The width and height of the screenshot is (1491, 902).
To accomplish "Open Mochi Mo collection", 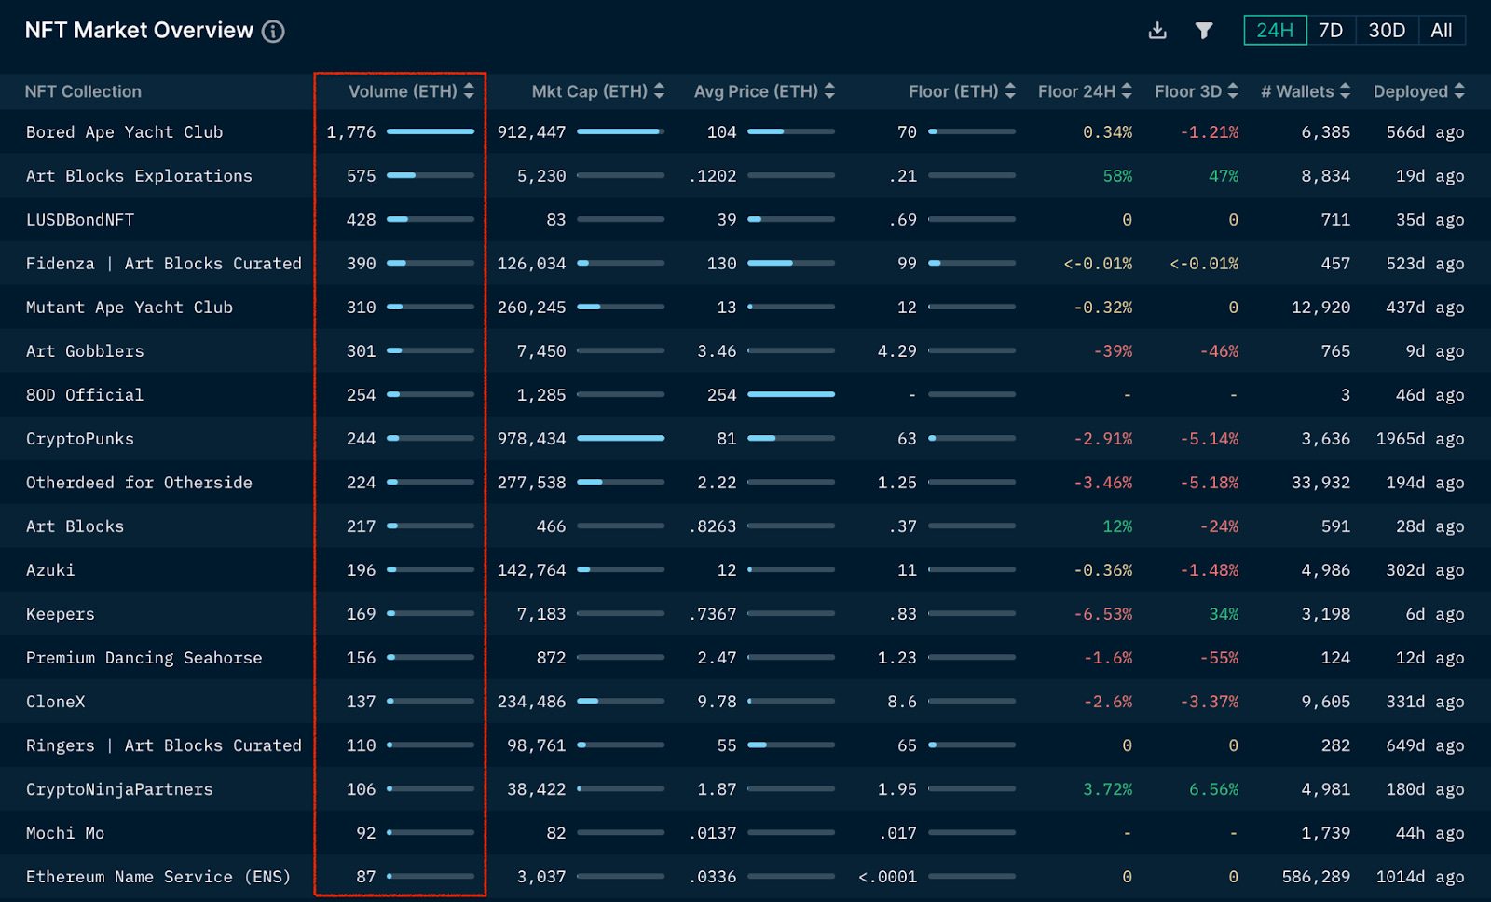I will click(65, 833).
